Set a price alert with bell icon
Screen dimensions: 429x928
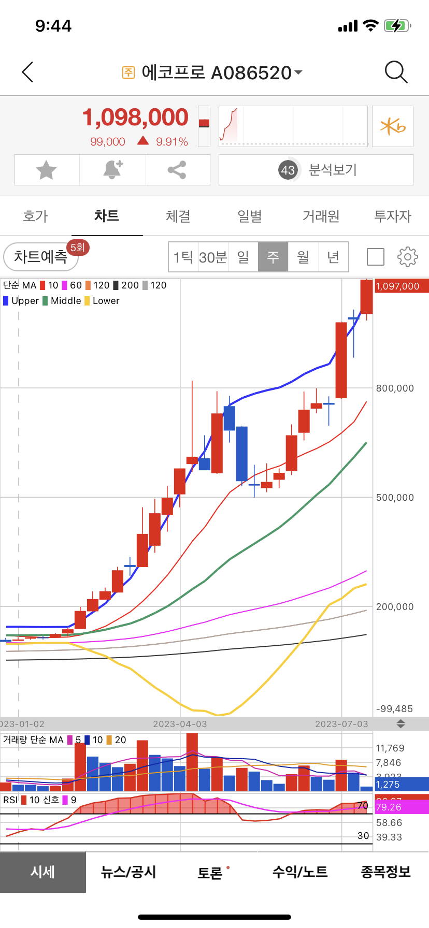click(113, 170)
